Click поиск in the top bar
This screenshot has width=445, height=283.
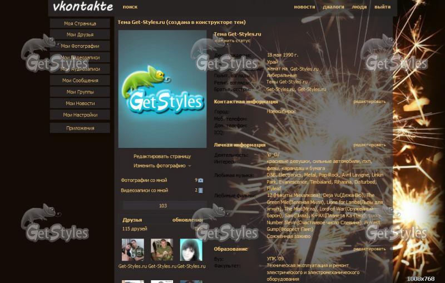click(x=130, y=7)
